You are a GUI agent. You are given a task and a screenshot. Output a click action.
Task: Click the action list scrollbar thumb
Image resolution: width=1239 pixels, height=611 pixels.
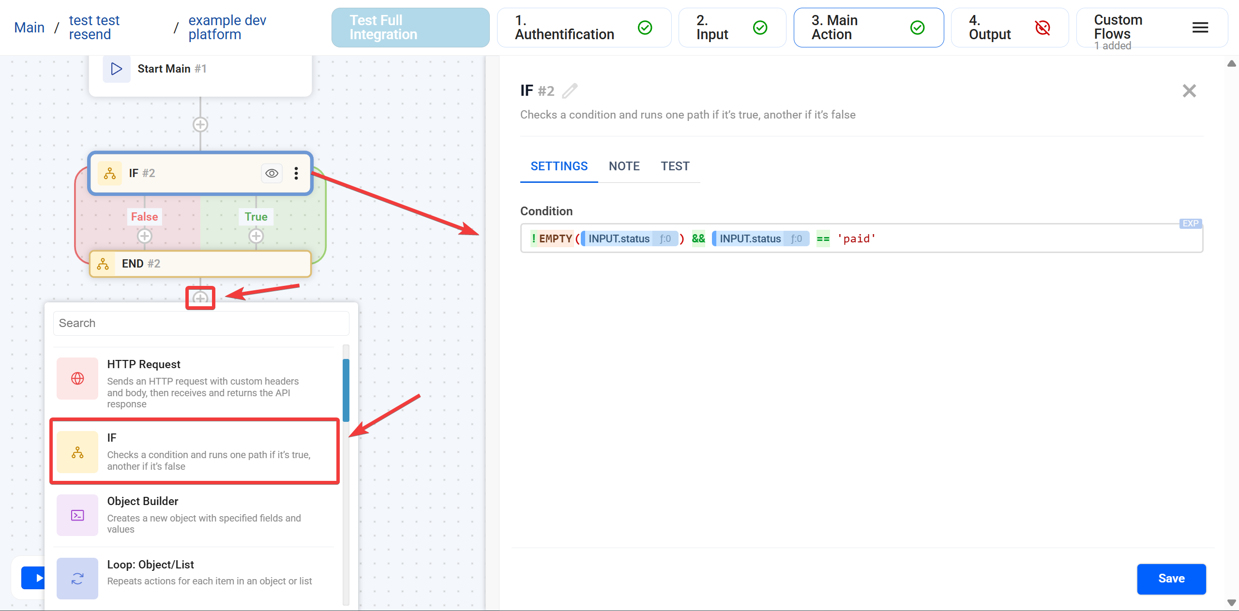coord(346,389)
